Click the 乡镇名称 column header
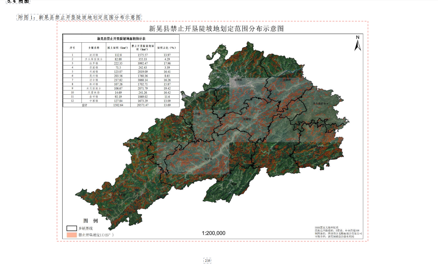 pos(94,47)
